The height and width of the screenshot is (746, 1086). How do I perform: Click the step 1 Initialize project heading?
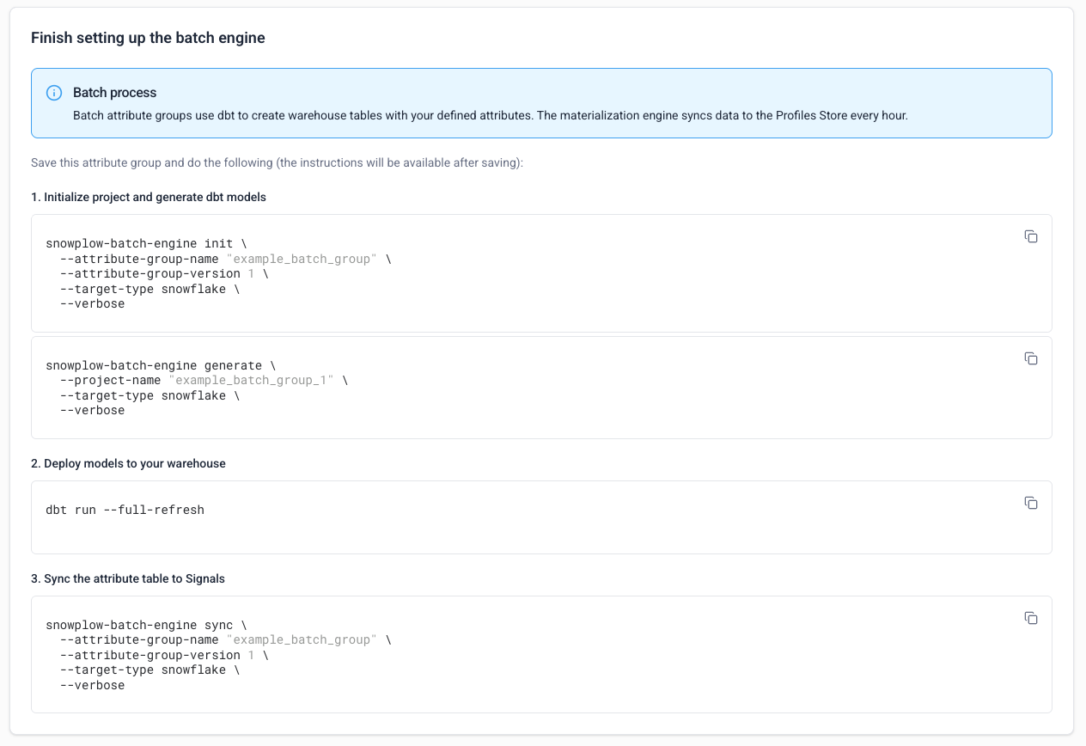pos(149,197)
